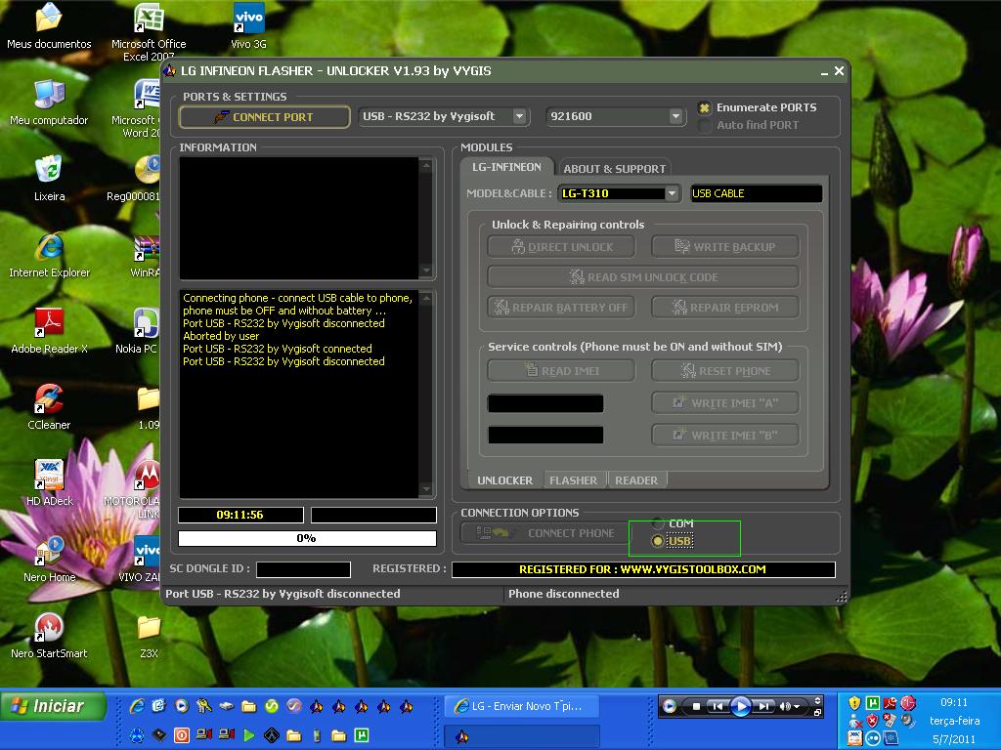This screenshot has width=1001, height=750.
Task: Switch to the LG - Enviar Novo taskbar window
Action: point(522,706)
